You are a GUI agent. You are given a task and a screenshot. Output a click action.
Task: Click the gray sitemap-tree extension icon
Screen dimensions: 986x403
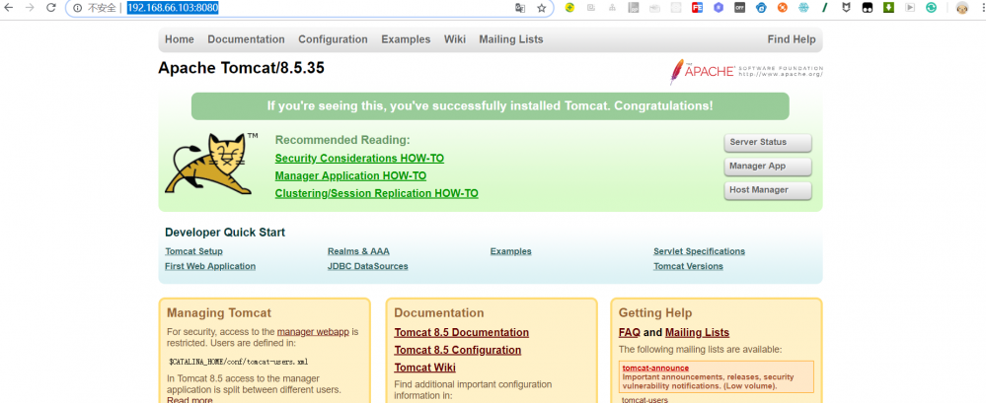(x=612, y=8)
